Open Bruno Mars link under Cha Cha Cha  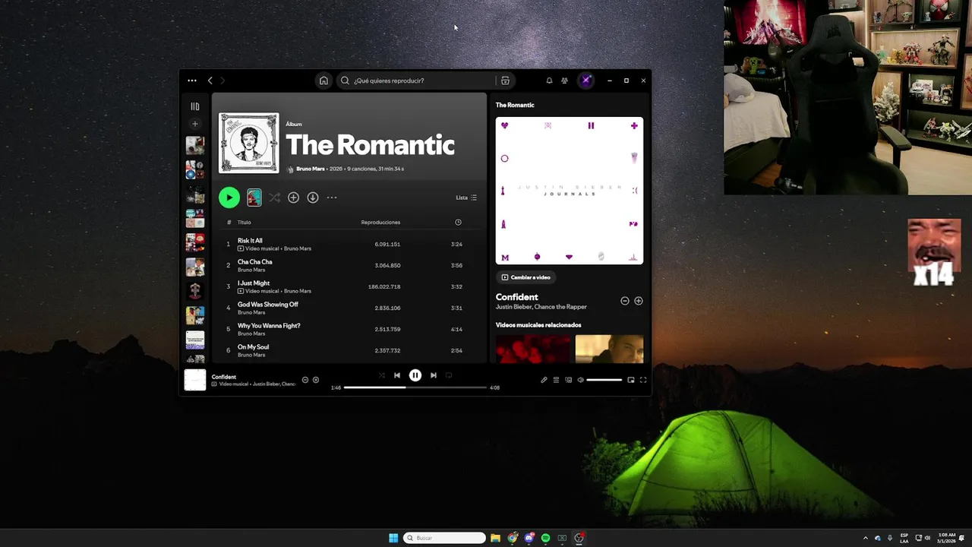click(x=251, y=270)
